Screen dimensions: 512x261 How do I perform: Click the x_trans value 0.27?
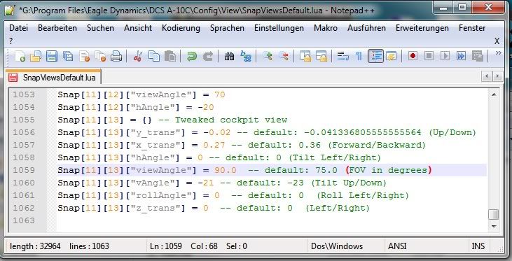point(214,145)
